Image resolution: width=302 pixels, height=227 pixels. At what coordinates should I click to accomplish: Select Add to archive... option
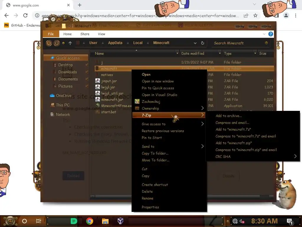pyautogui.click(x=229, y=116)
